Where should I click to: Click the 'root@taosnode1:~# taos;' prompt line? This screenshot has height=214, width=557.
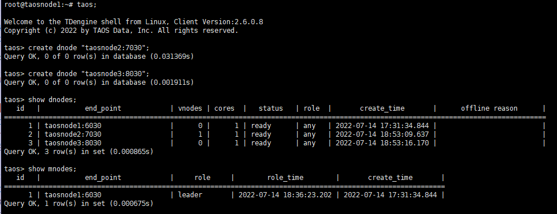pos(50,5)
